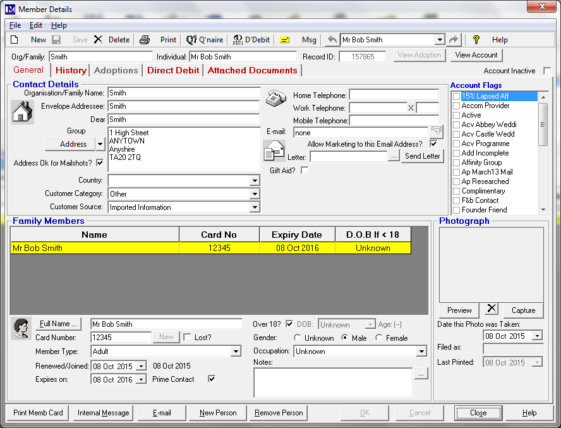Open the D'Debit direct debit tool
Screen dimensions: 561x428
click(251, 40)
